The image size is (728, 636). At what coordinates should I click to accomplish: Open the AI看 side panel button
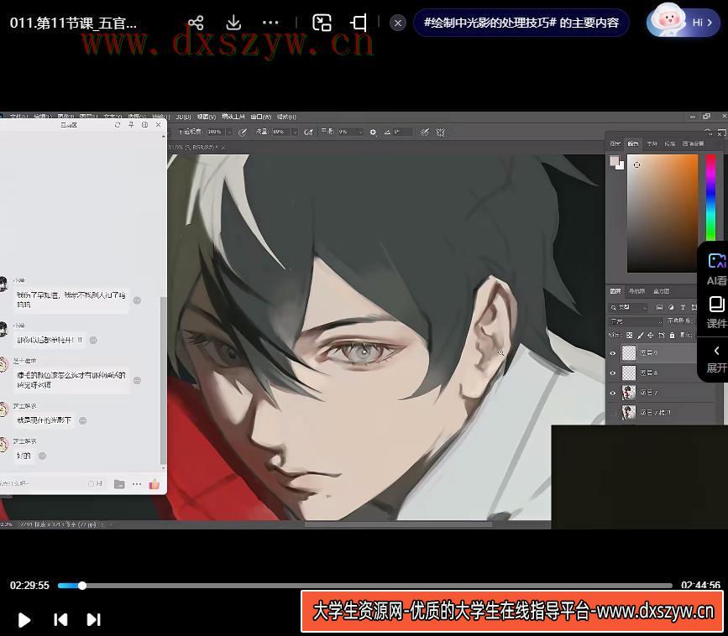coord(716,268)
